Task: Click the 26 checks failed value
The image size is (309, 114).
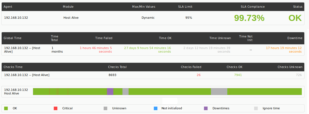Action: tap(198, 75)
